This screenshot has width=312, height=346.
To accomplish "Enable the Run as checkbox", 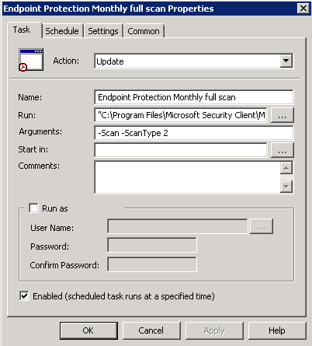I will tap(33, 208).
